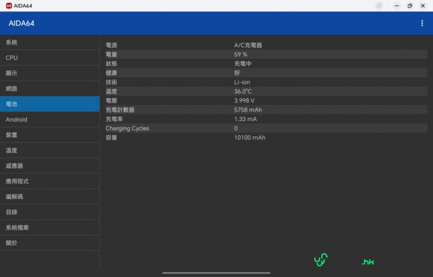Screen dimensions: 433x277
Task: Click the 充電計數器 row label
Action: point(120,110)
